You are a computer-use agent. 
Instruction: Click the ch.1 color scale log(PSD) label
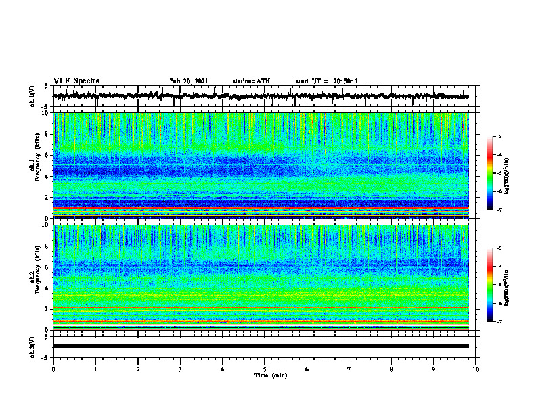point(507,176)
